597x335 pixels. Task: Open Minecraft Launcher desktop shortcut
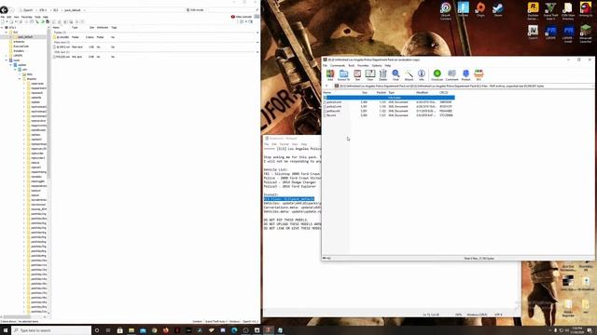pos(586,33)
